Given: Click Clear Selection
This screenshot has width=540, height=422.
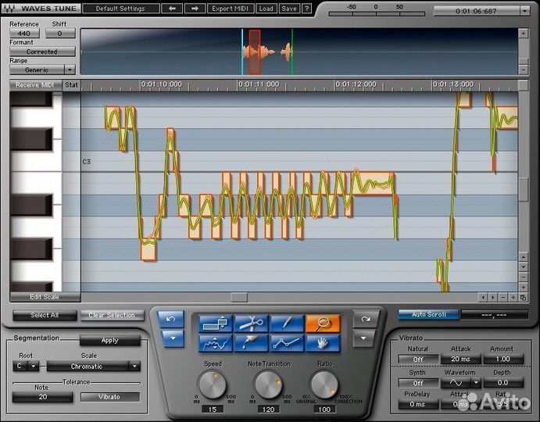Looking at the screenshot, I should coord(112,315).
